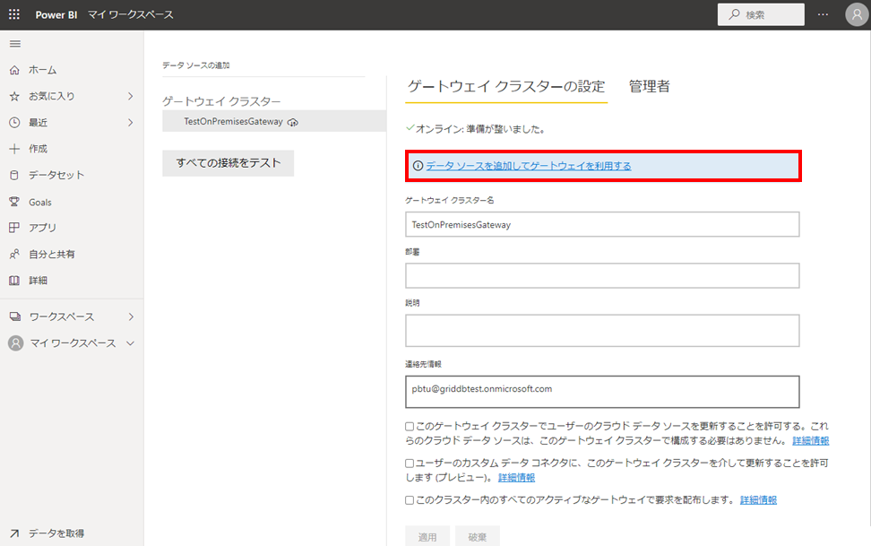Image resolution: width=871 pixels, height=546 pixels.
Task: Open the Apps icon in sidebar
Action: tap(14, 228)
